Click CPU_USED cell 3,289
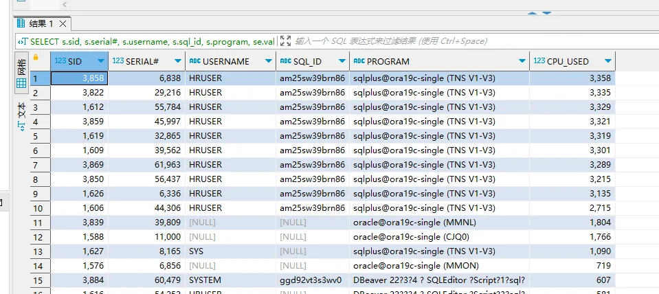The height and width of the screenshot is (294, 659). coord(572,165)
